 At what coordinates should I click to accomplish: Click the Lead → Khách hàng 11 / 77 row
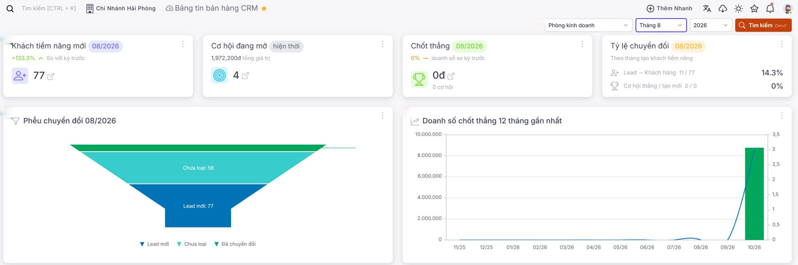(x=696, y=73)
